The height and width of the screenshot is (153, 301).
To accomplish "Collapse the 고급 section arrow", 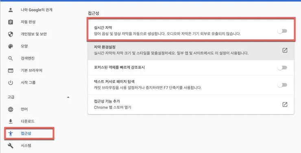I will point(68,97).
